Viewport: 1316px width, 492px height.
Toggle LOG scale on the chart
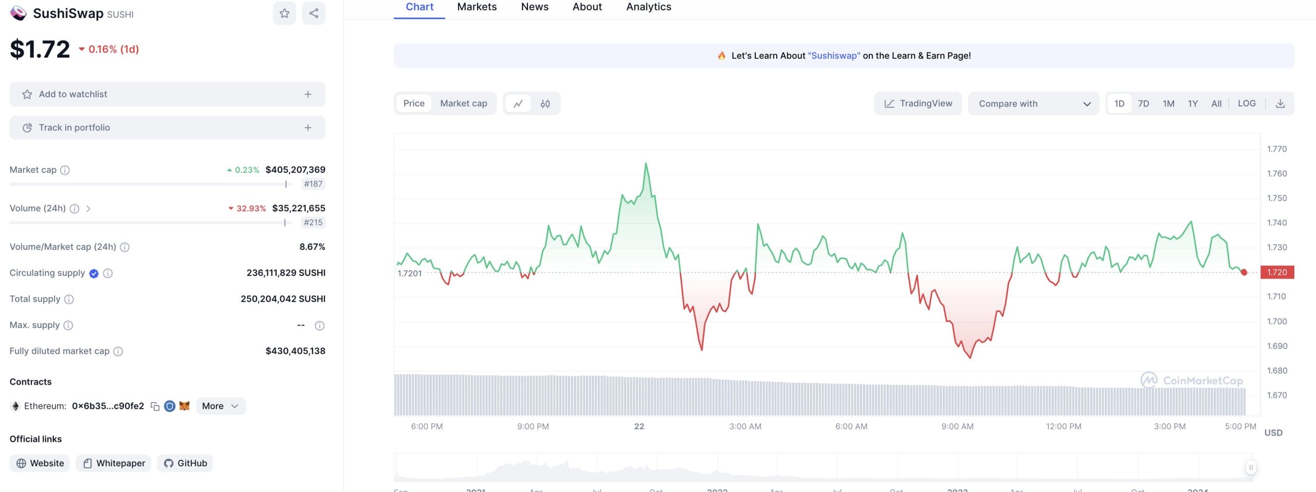point(1247,103)
